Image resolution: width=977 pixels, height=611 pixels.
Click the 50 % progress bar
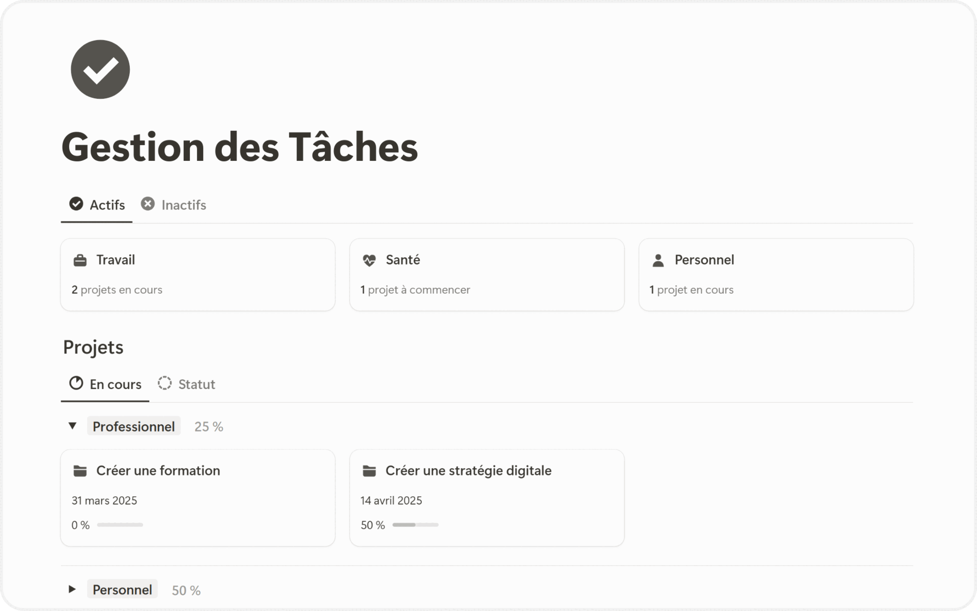[415, 525]
